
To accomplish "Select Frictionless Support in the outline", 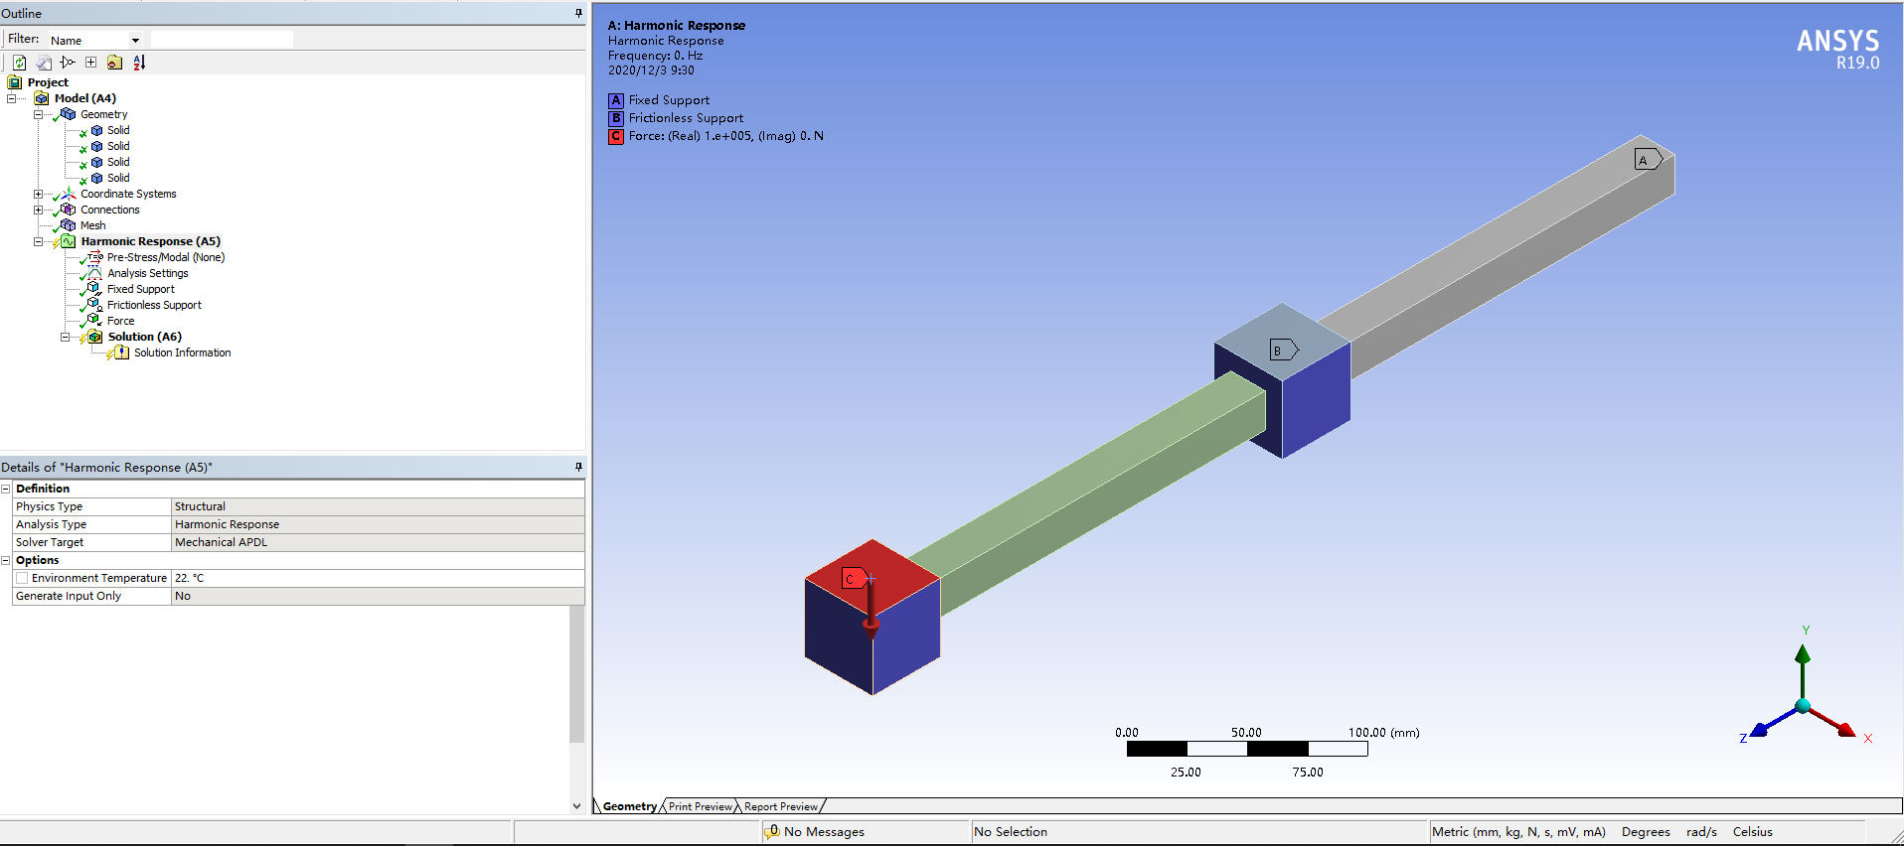I will [x=154, y=305].
